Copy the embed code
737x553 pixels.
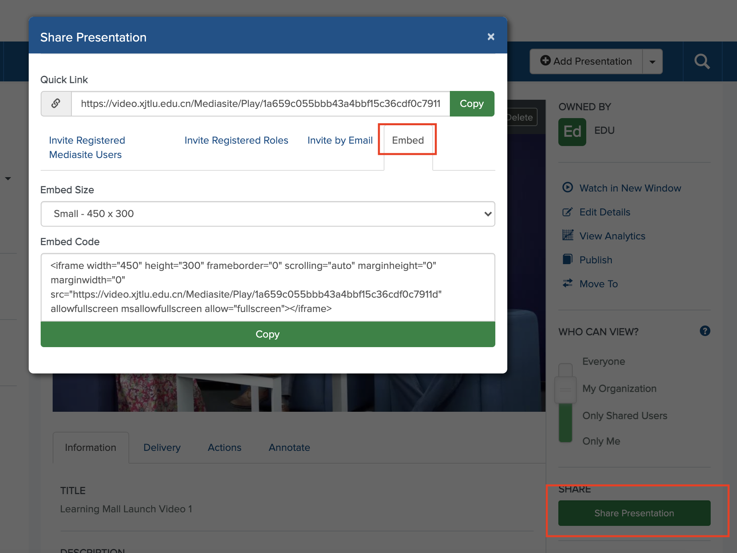tap(267, 334)
